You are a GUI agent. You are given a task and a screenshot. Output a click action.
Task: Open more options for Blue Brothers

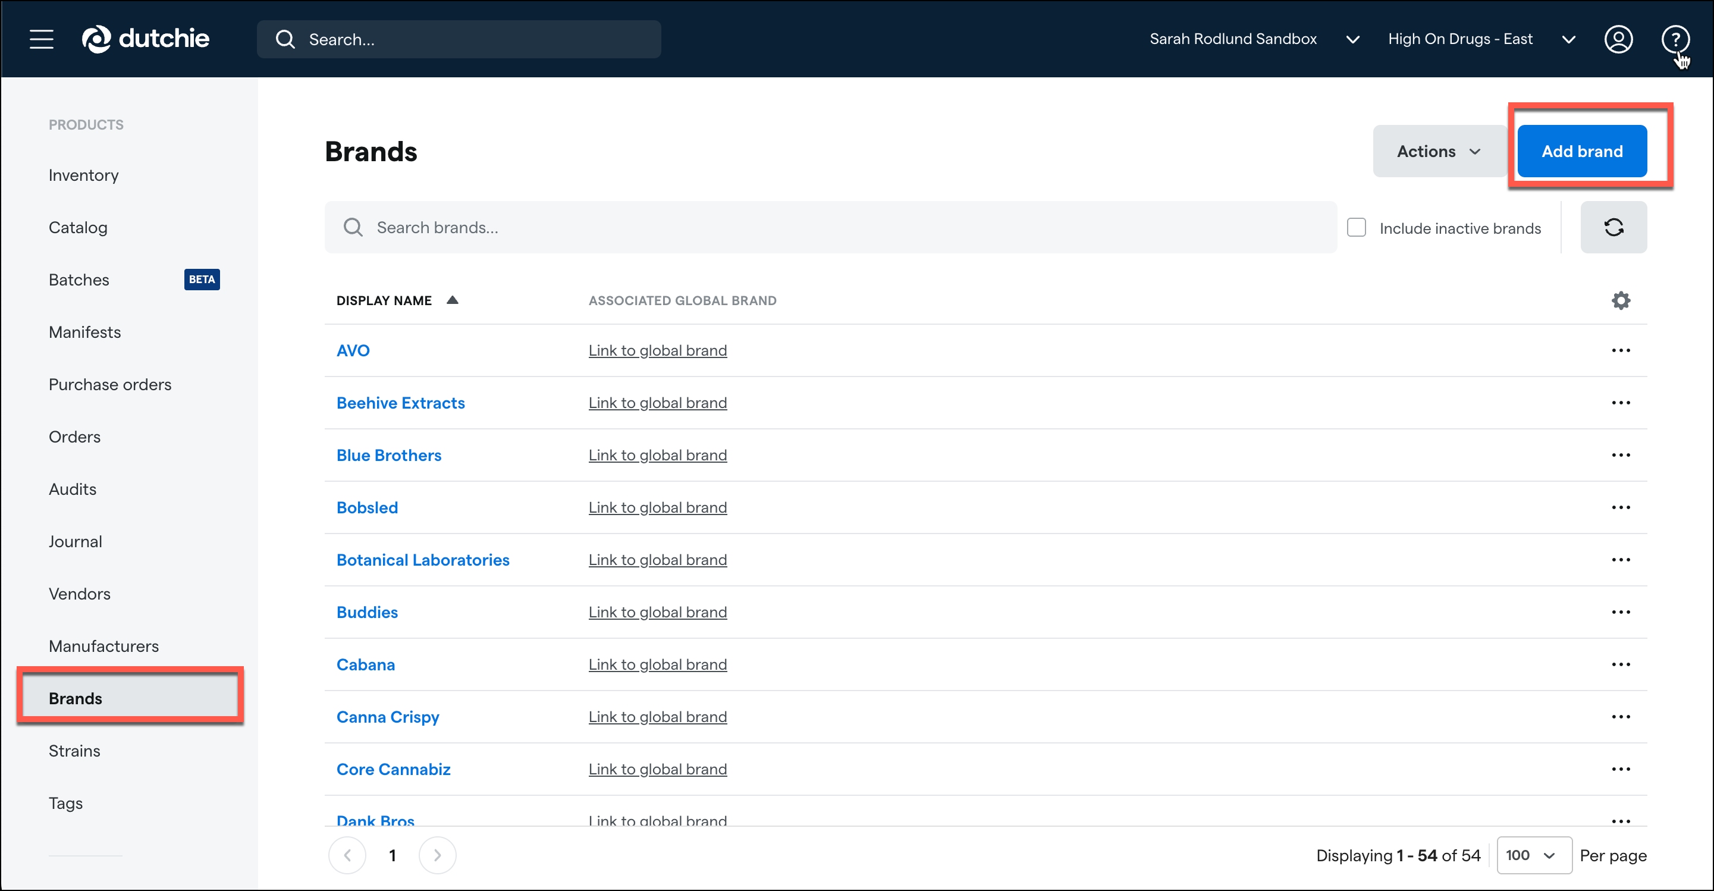click(x=1620, y=456)
